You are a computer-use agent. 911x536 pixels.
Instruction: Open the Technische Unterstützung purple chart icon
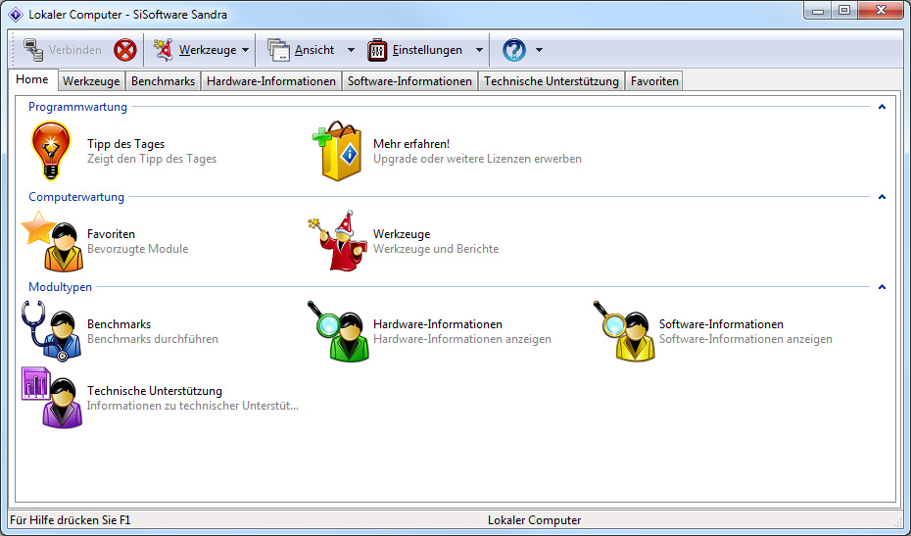click(x=52, y=398)
